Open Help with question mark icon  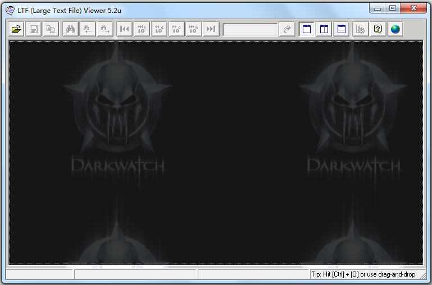click(378, 29)
